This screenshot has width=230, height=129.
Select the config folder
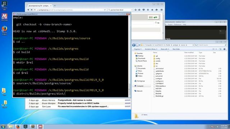(157, 58)
